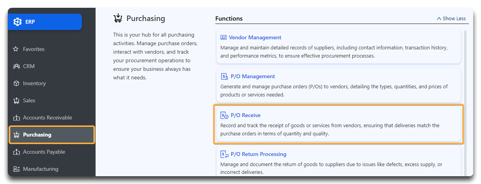Open the Purchasing menu item
The width and height of the screenshot is (481, 184).
tap(52, 135)
